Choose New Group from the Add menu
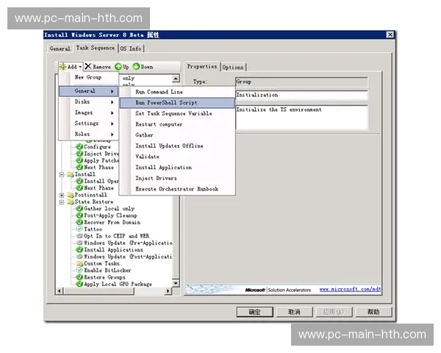Screen dimensions: 441x353 [88, 77]
